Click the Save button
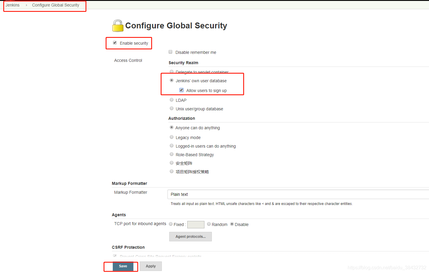This screenshot has height=273, width=429. click(x=123, y=266)
